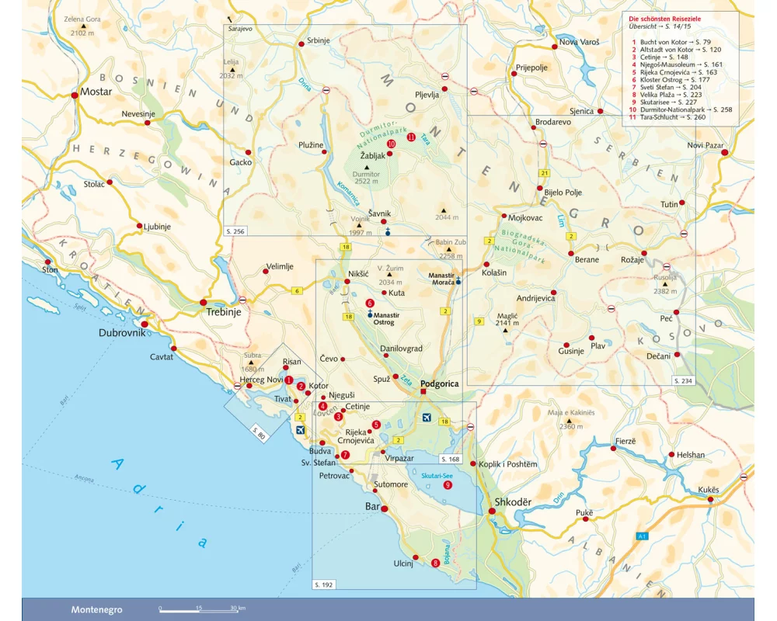Click red marker 8 near Ulcinj
The width and height of the screenshot is (777, 621).
[435, 563]
